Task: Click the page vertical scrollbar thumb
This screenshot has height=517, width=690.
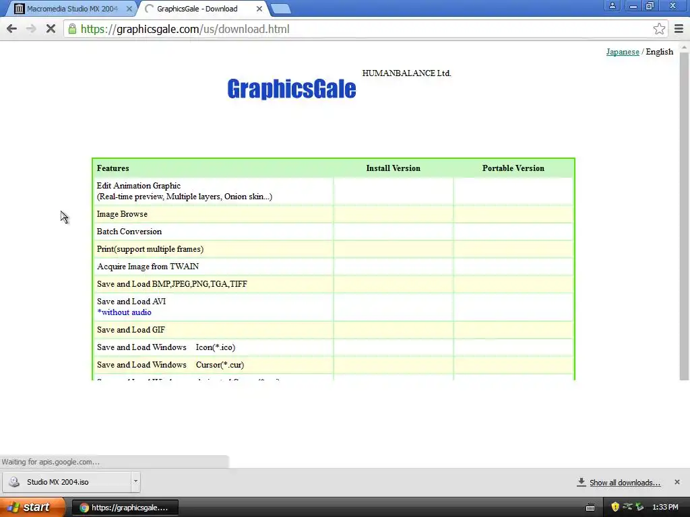Action: (684, 215)
